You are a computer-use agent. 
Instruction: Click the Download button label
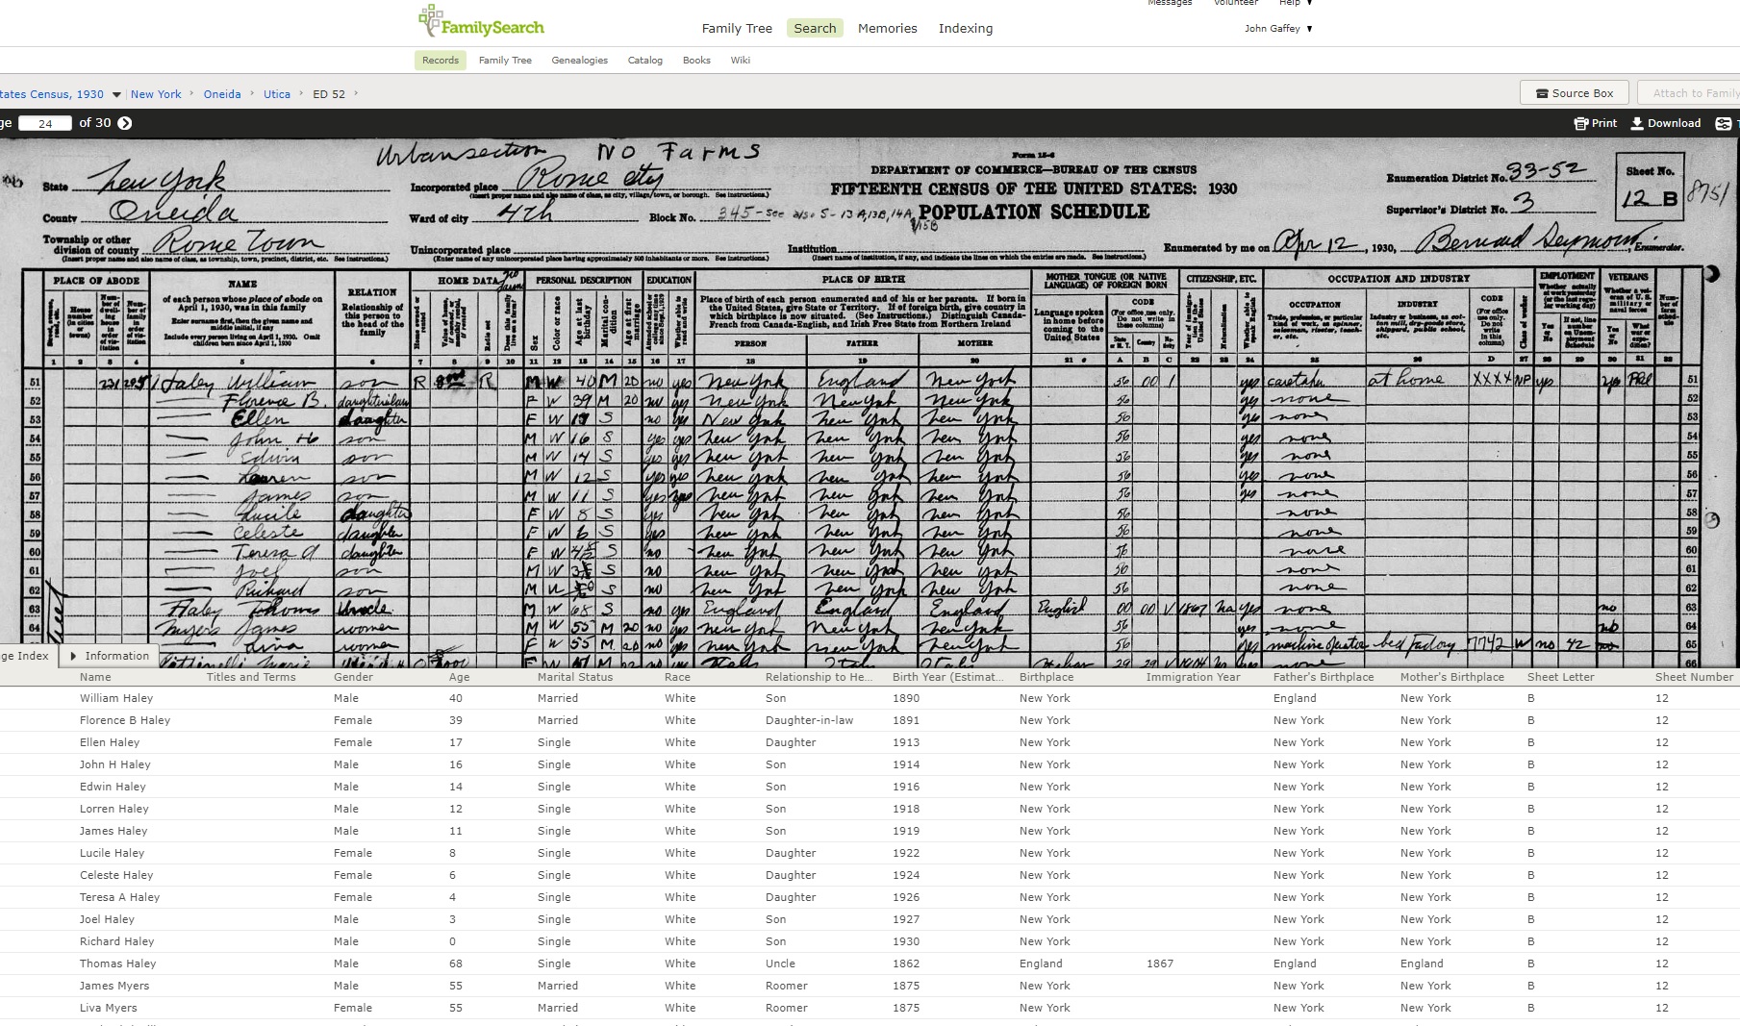point(1674,123)
